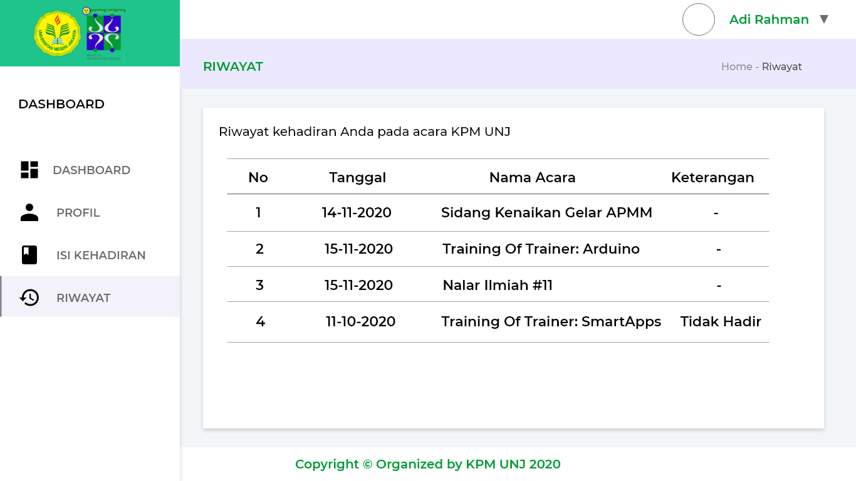The image size is (856, 481).
Task: Click the Home breadcrumb link
Action: pos(736,67)
